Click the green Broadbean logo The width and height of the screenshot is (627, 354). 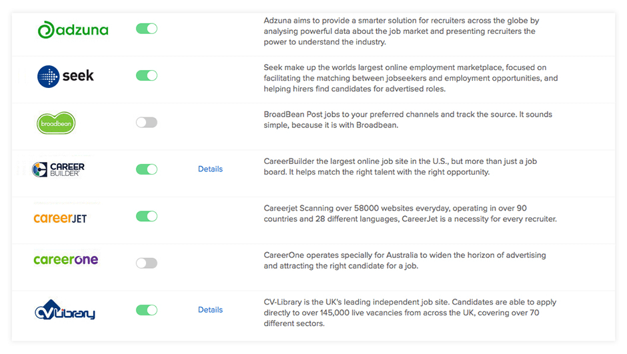(x=56, y=123)
